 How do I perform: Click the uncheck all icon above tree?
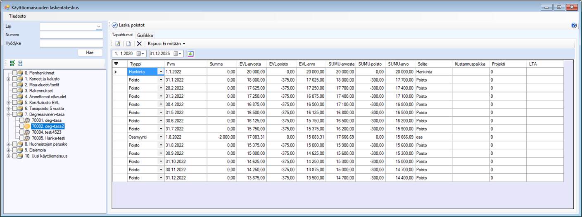pyautogui.click(x=20, y=63)
